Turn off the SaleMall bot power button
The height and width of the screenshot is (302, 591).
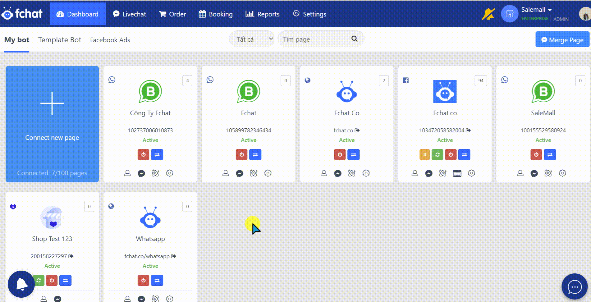pyautogui.click(x=536, y=154)
